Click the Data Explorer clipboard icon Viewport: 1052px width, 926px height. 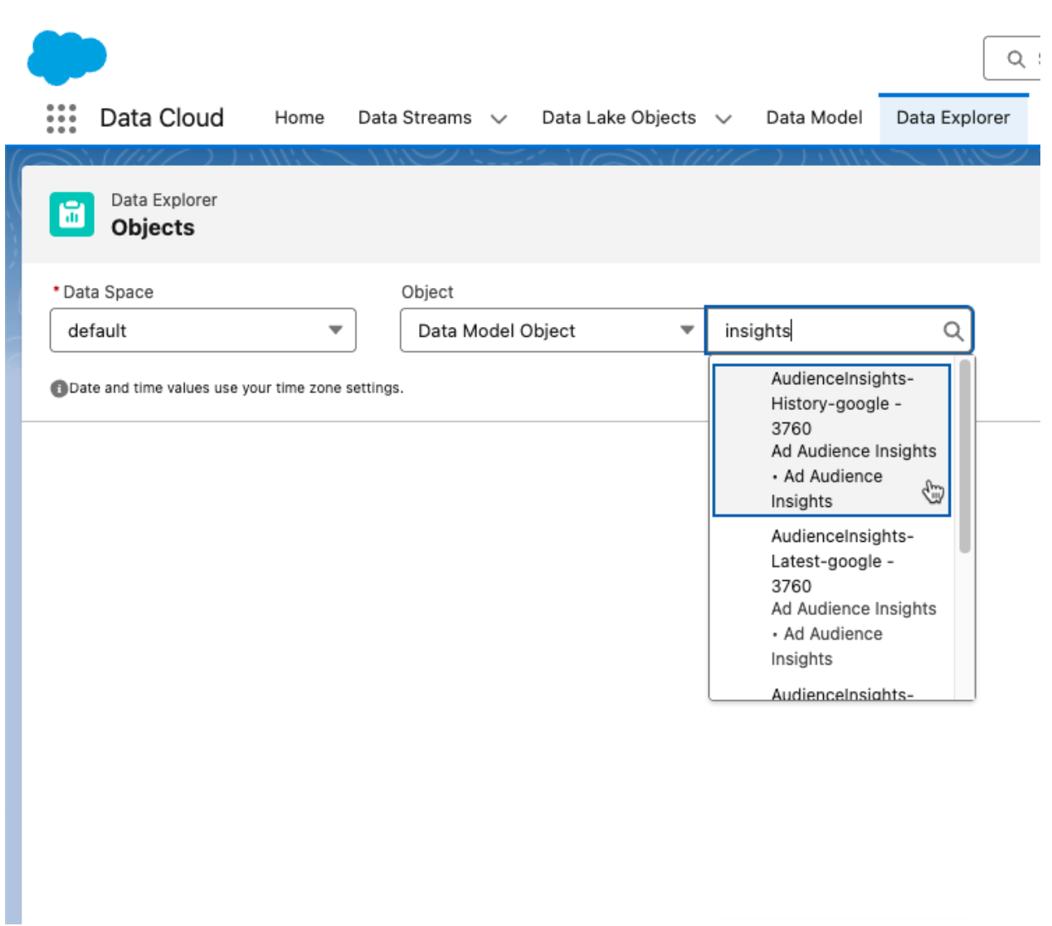(71, 214)
